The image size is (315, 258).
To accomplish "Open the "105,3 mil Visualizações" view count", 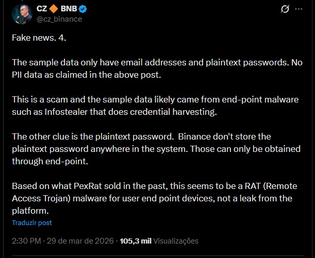I will point(158,240).
